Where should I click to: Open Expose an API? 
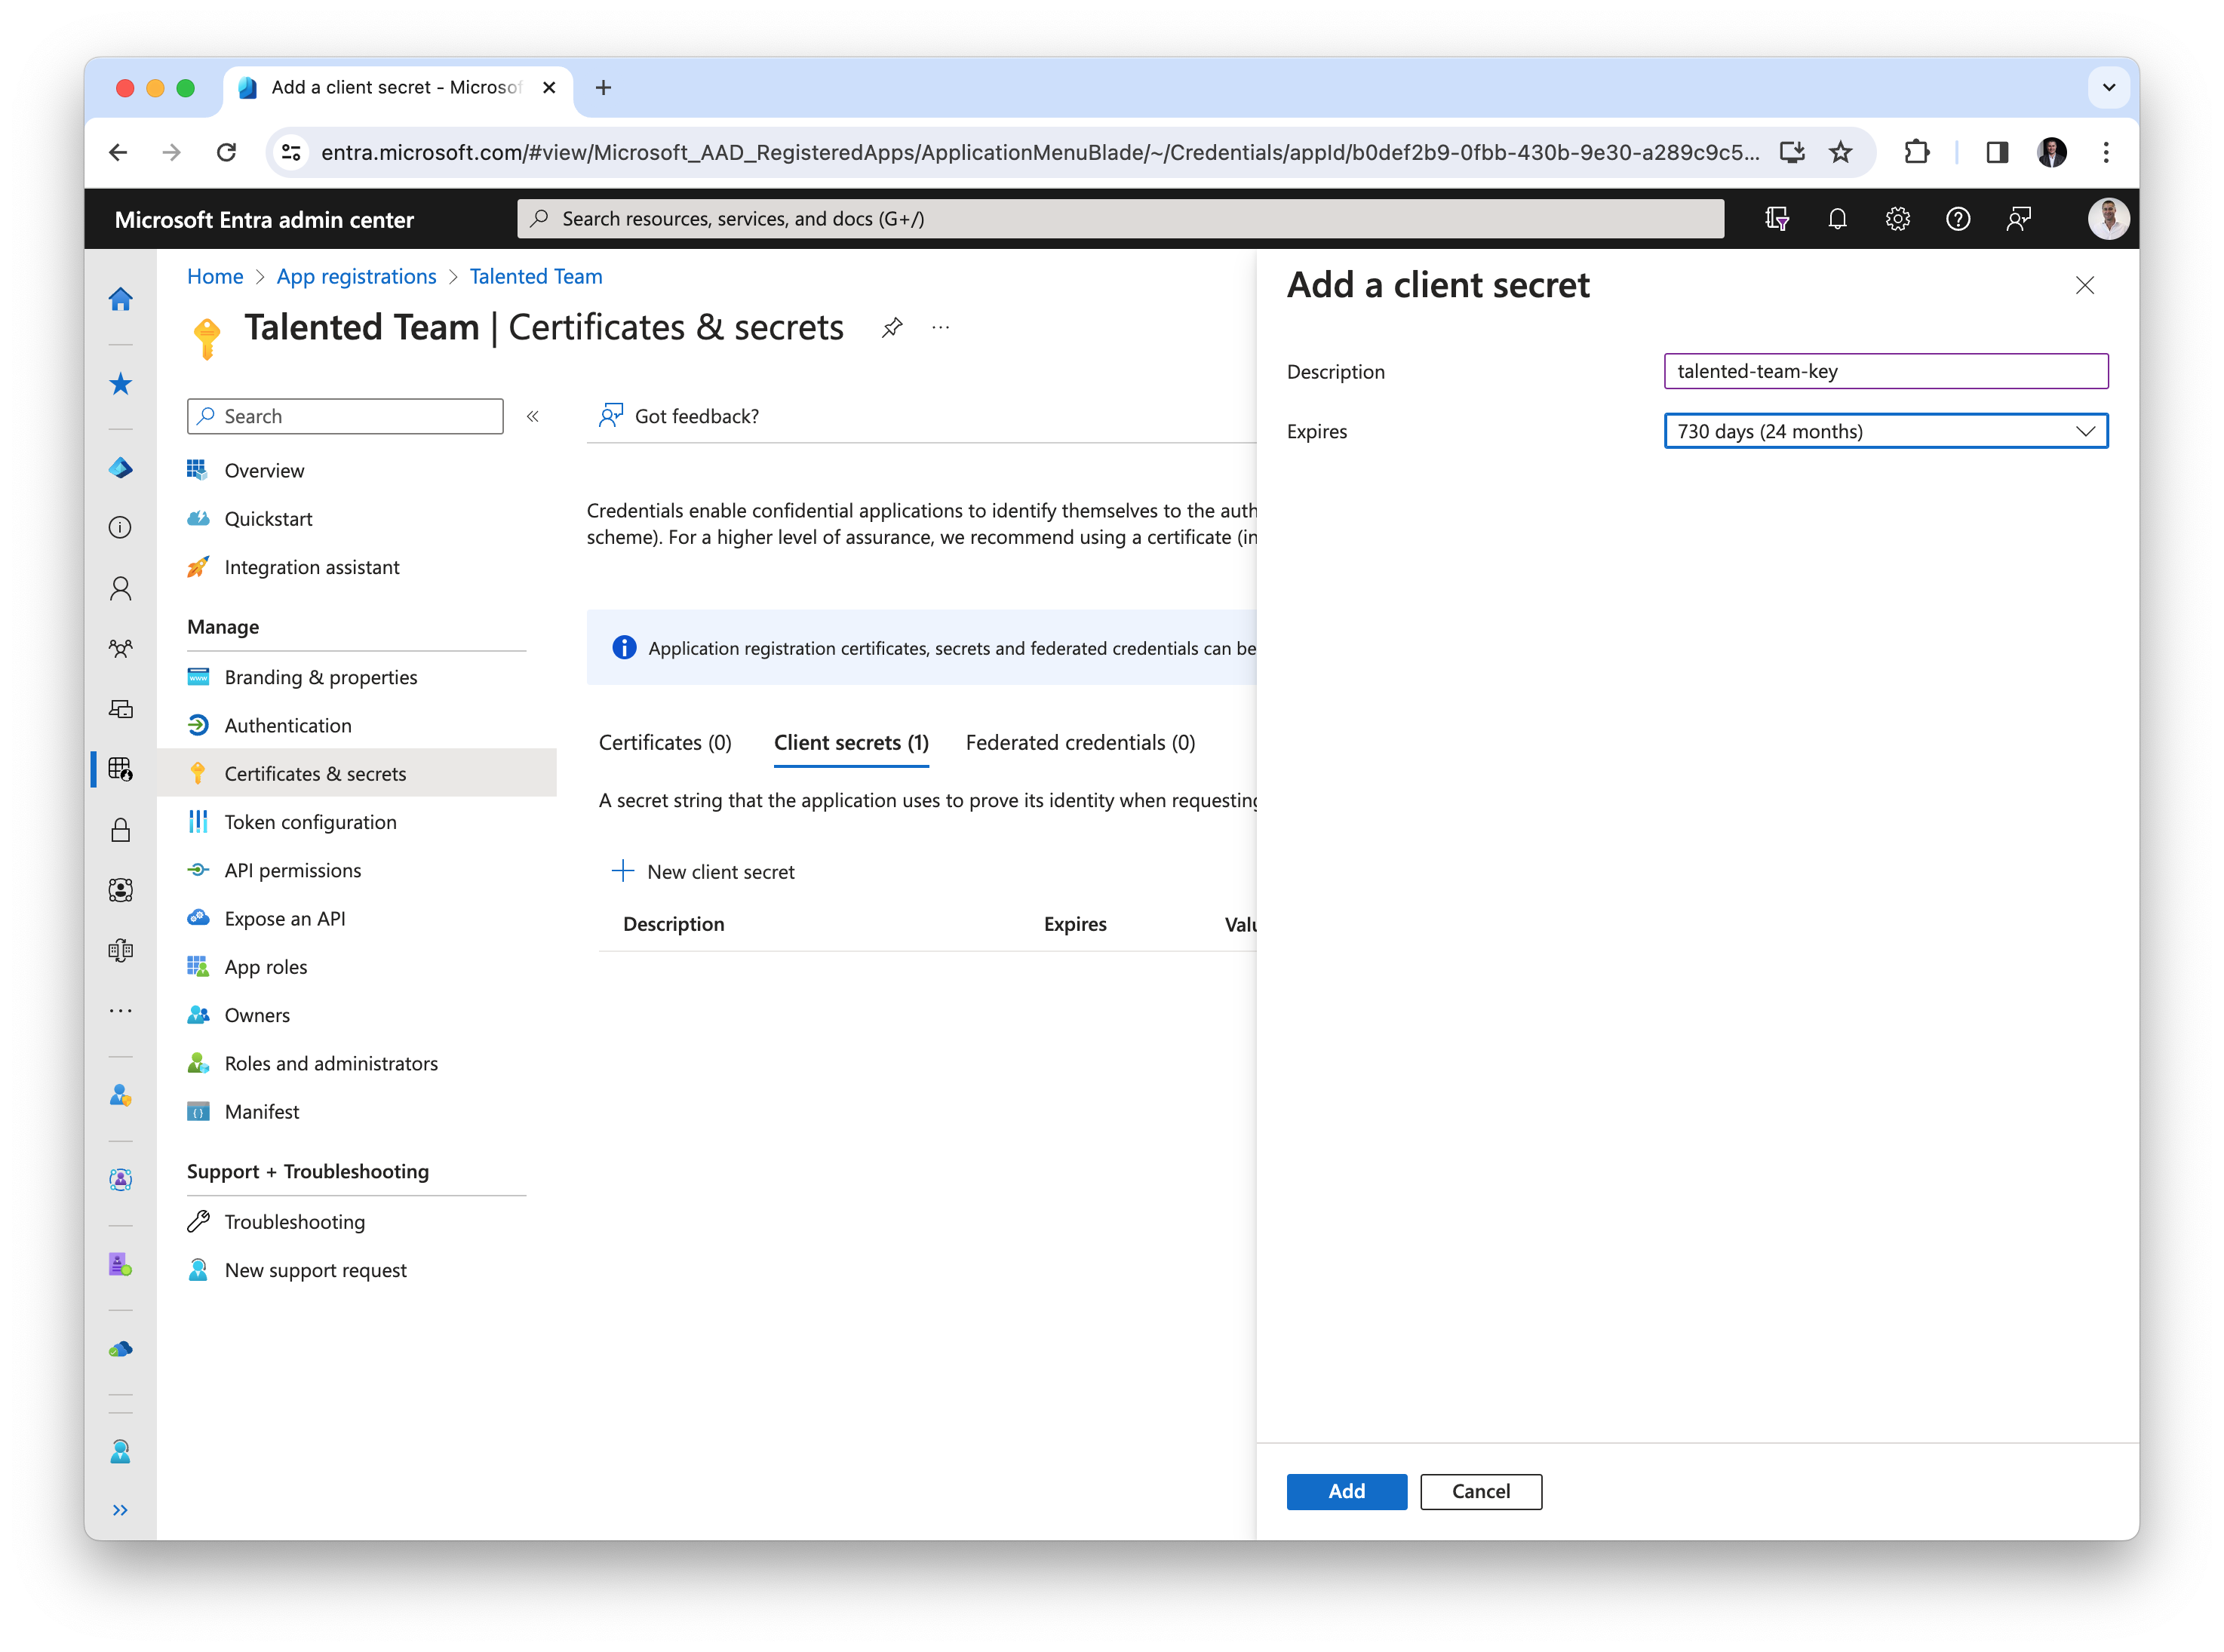coord(284,918)
